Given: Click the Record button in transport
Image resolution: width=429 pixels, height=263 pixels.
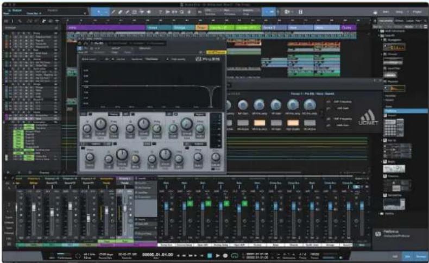Looking at the screenshot, I should [225, 255].
